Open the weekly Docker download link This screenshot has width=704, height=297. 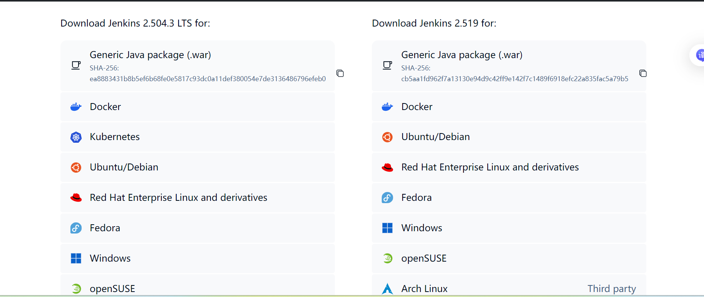(x=509, y=107)
